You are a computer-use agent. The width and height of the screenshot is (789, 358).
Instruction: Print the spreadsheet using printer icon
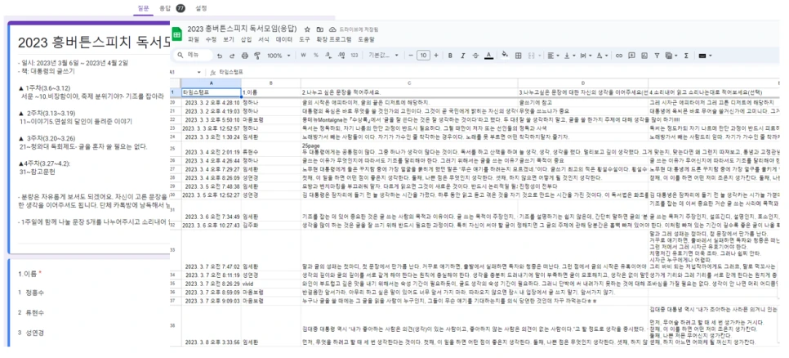click(x=245, y=56)
